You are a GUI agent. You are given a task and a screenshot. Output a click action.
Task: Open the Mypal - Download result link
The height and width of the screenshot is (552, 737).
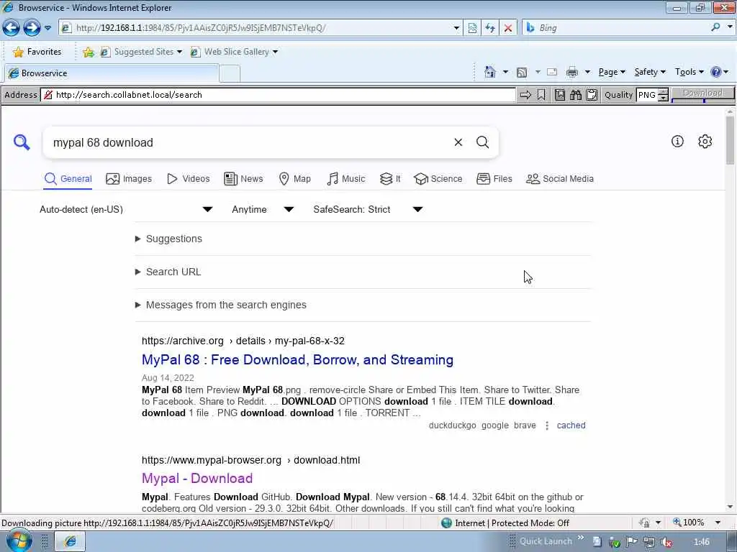[x=197, y=478]
